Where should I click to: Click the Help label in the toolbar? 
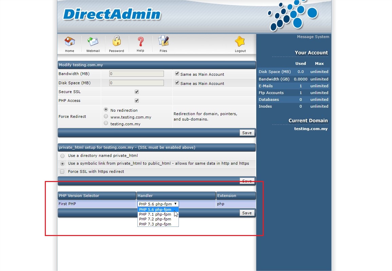[x=140, y=51]
